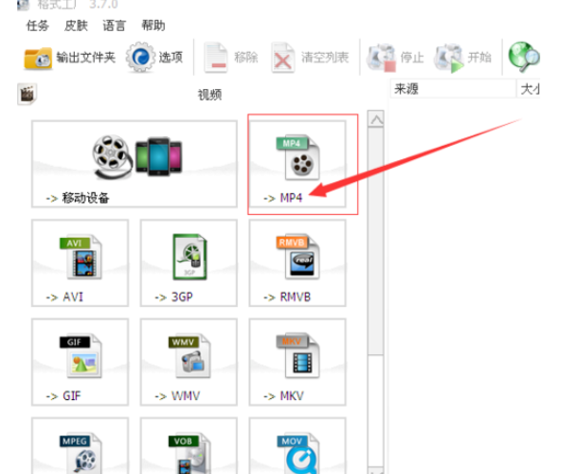569x474 pixels.
Task: Choose the WMV conversion icon
Action: click(189, 356)
